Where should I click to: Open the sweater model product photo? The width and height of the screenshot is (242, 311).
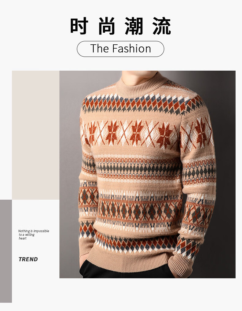tap(147, 174)
